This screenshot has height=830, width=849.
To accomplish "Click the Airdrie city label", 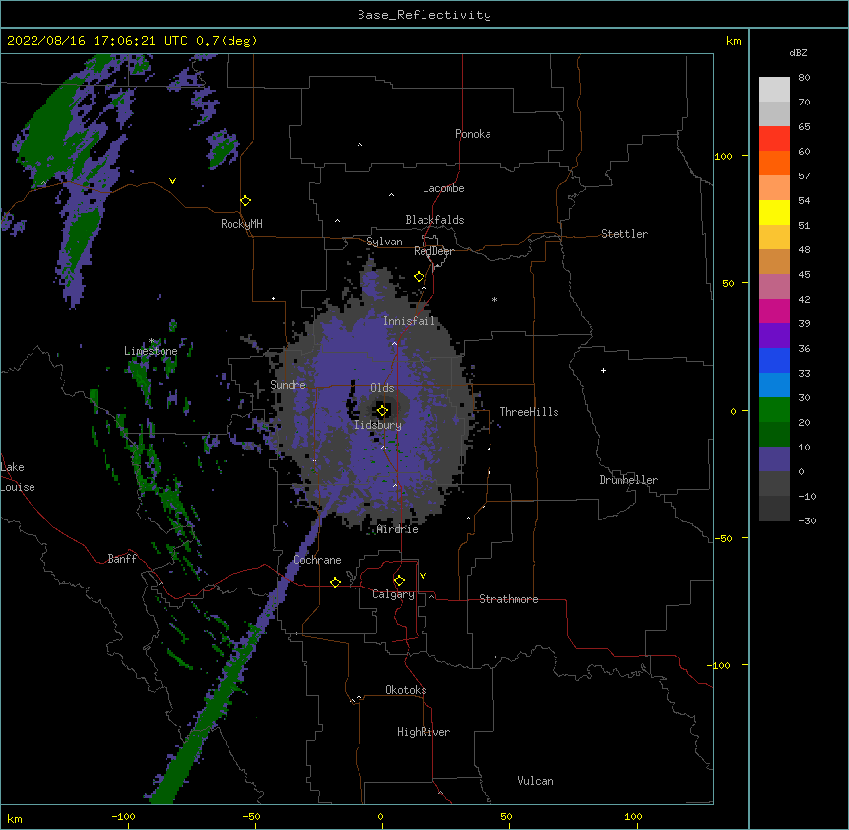I will point(398,529).
